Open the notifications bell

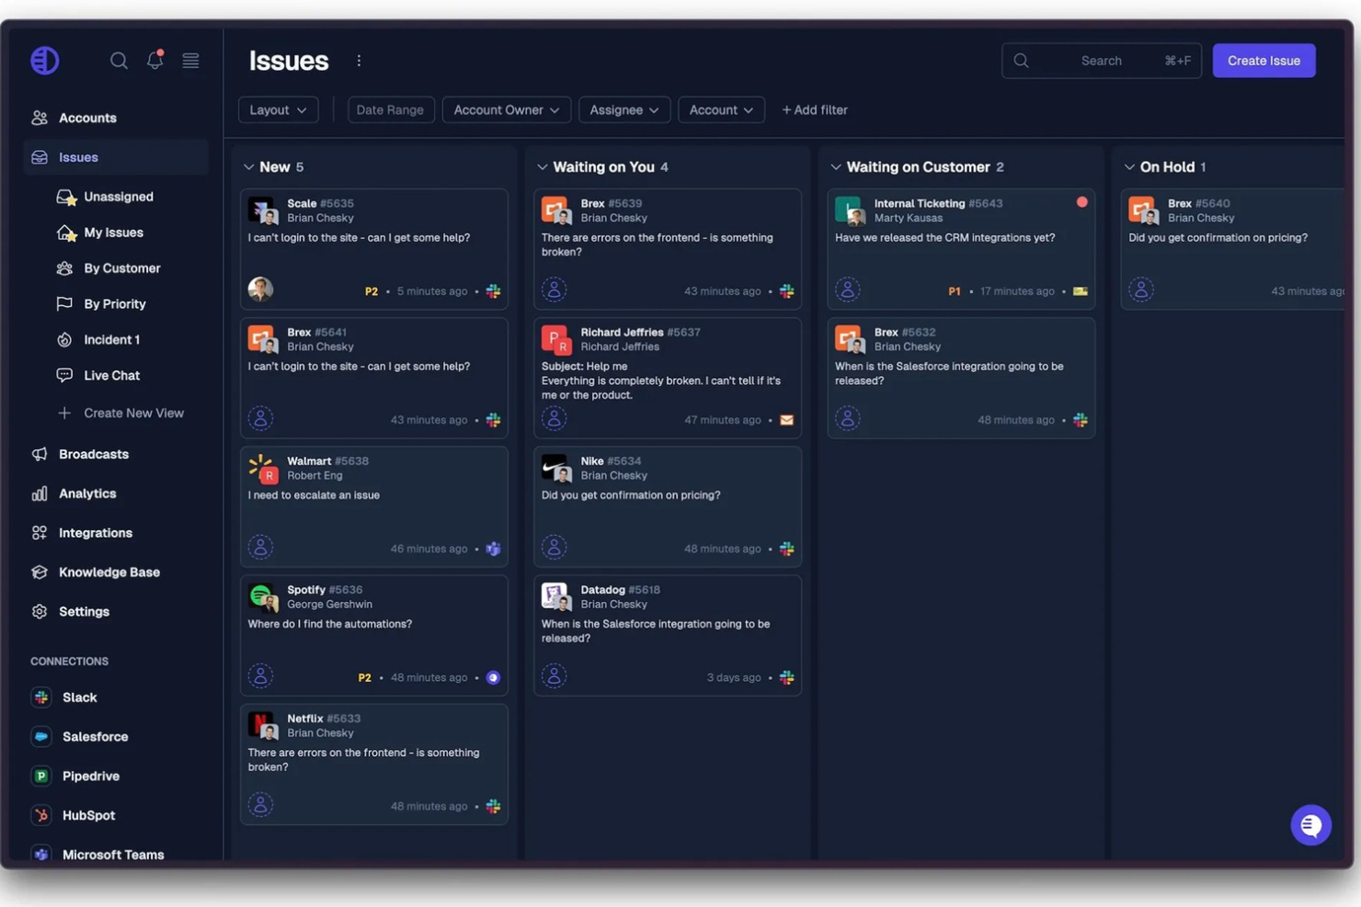[x=154, y=60]
